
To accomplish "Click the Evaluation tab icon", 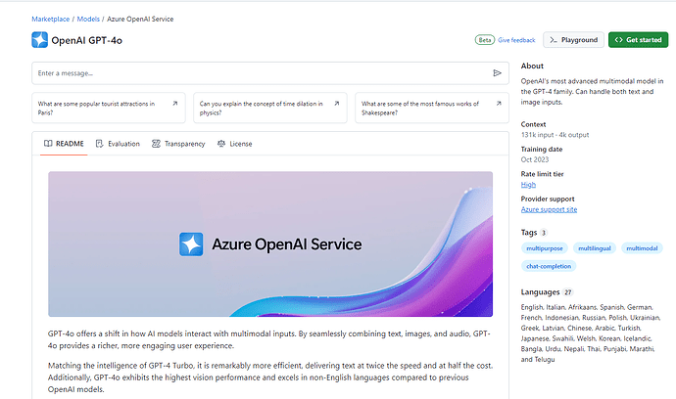I will click(100, 144).
